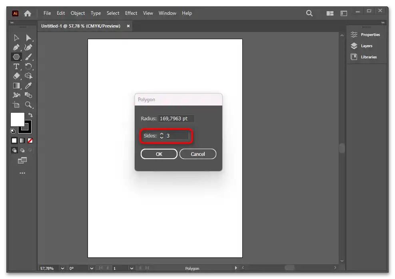Click OK in the Polygon dialog
This screenshot has width=395, height=279.
coord(159,154)
